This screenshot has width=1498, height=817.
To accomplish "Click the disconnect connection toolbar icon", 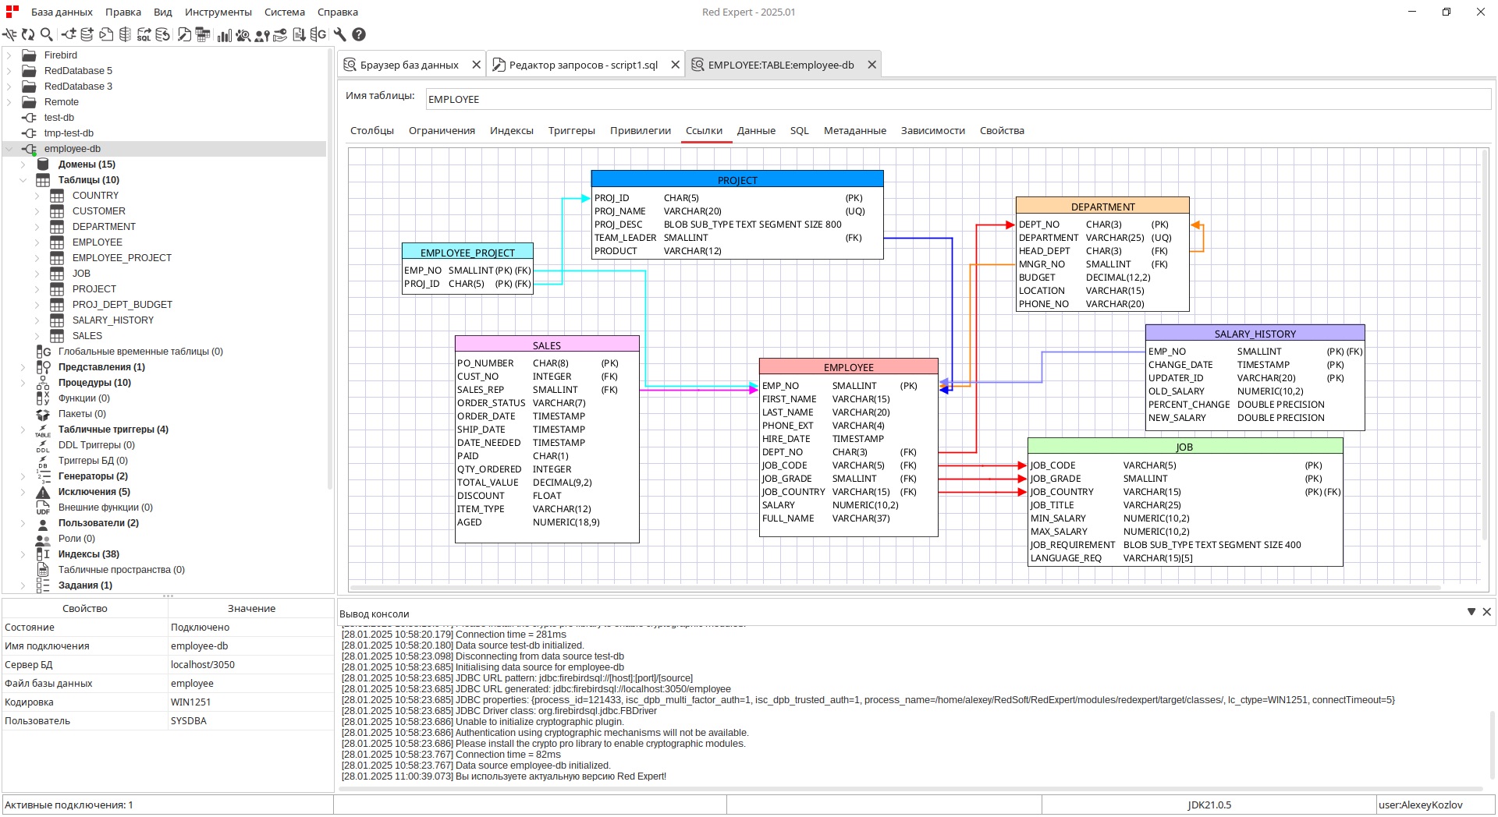I will coord(9,34).
